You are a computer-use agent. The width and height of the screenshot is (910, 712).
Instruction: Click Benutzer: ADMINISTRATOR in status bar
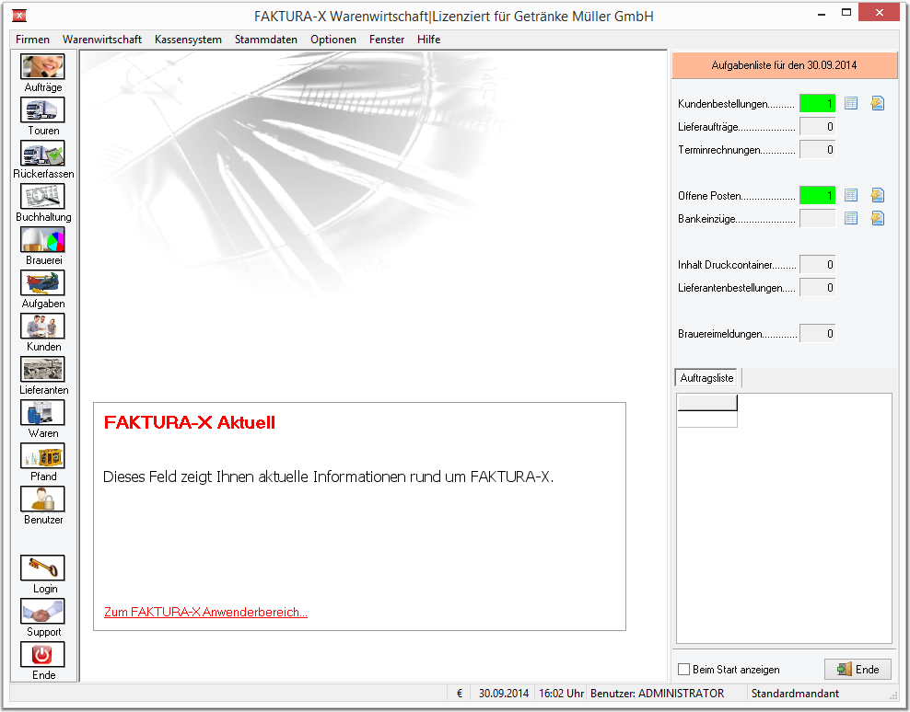pyautogui.click(x=657, y=693)
